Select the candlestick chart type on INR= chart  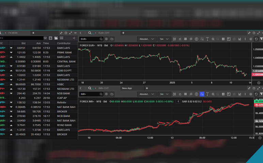tap(174, 94)
